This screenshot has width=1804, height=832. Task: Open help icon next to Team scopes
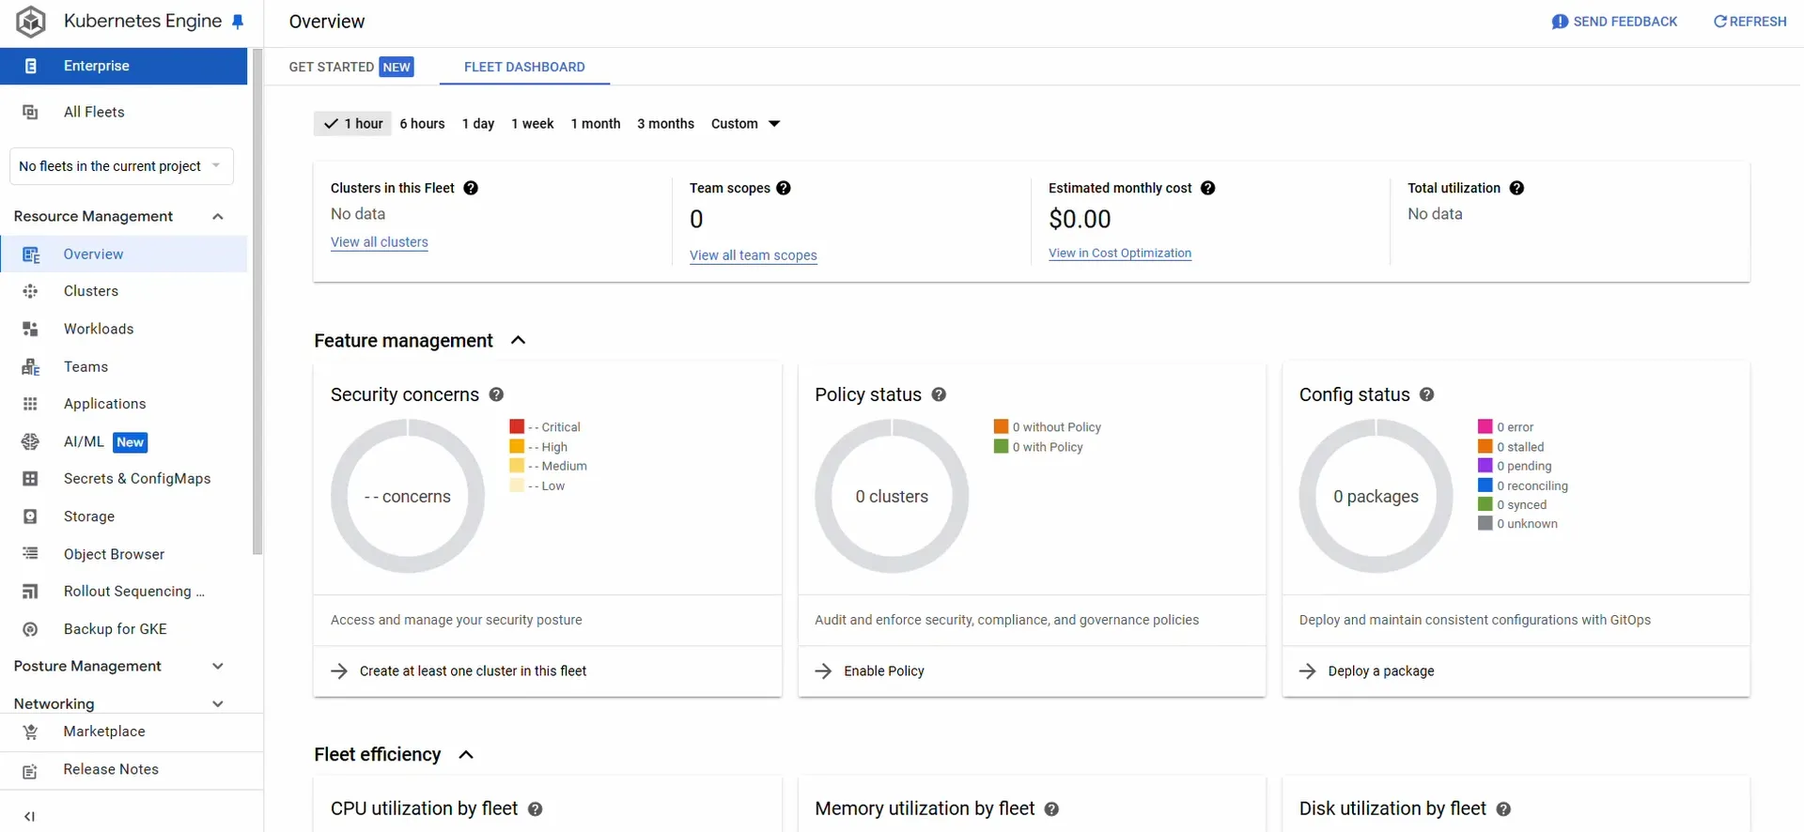point(784,188)
